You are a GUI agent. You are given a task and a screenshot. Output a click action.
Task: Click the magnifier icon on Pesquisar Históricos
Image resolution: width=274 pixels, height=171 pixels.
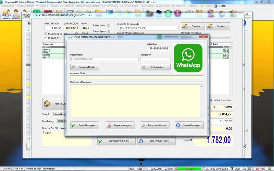click(144, 125)
